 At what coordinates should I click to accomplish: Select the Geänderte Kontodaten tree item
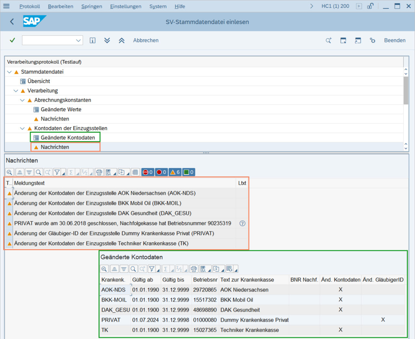point(68,138)
